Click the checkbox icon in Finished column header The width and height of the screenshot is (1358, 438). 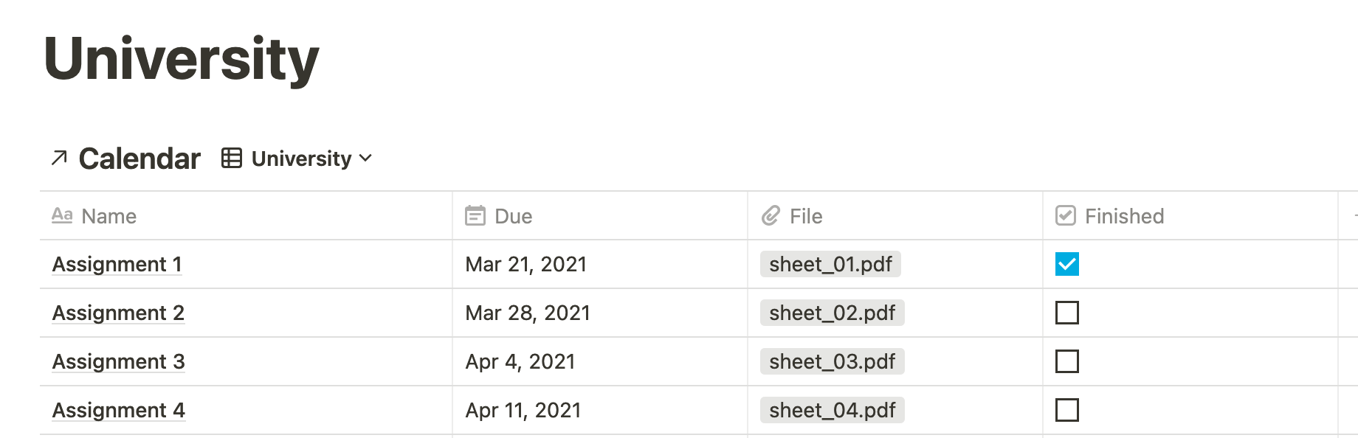(x=1066, y=215)
